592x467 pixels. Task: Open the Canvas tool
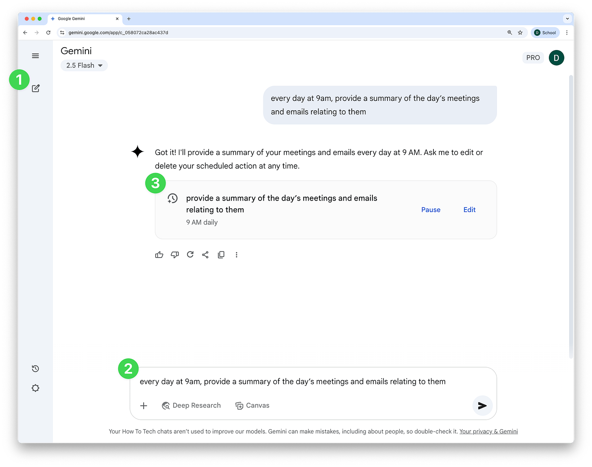(x=252, y=406)
